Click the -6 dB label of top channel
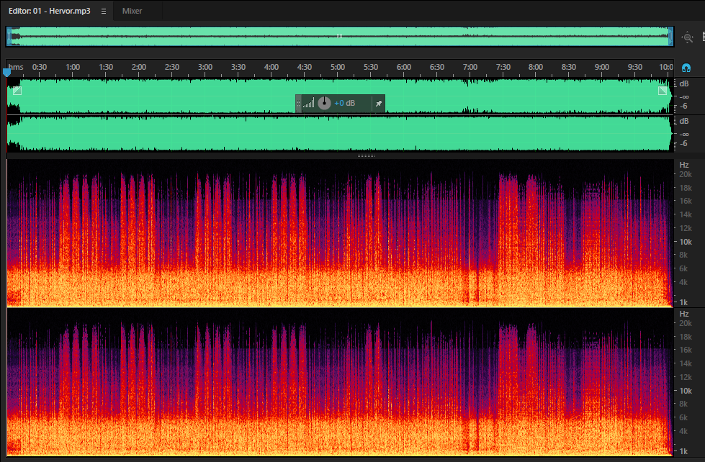 coord(684,107)
